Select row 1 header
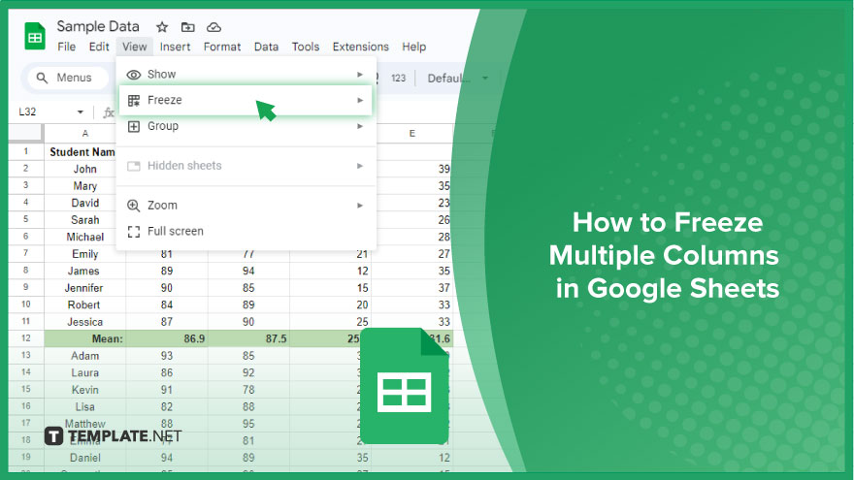854x480 pixels. click(x=25, y=152)
